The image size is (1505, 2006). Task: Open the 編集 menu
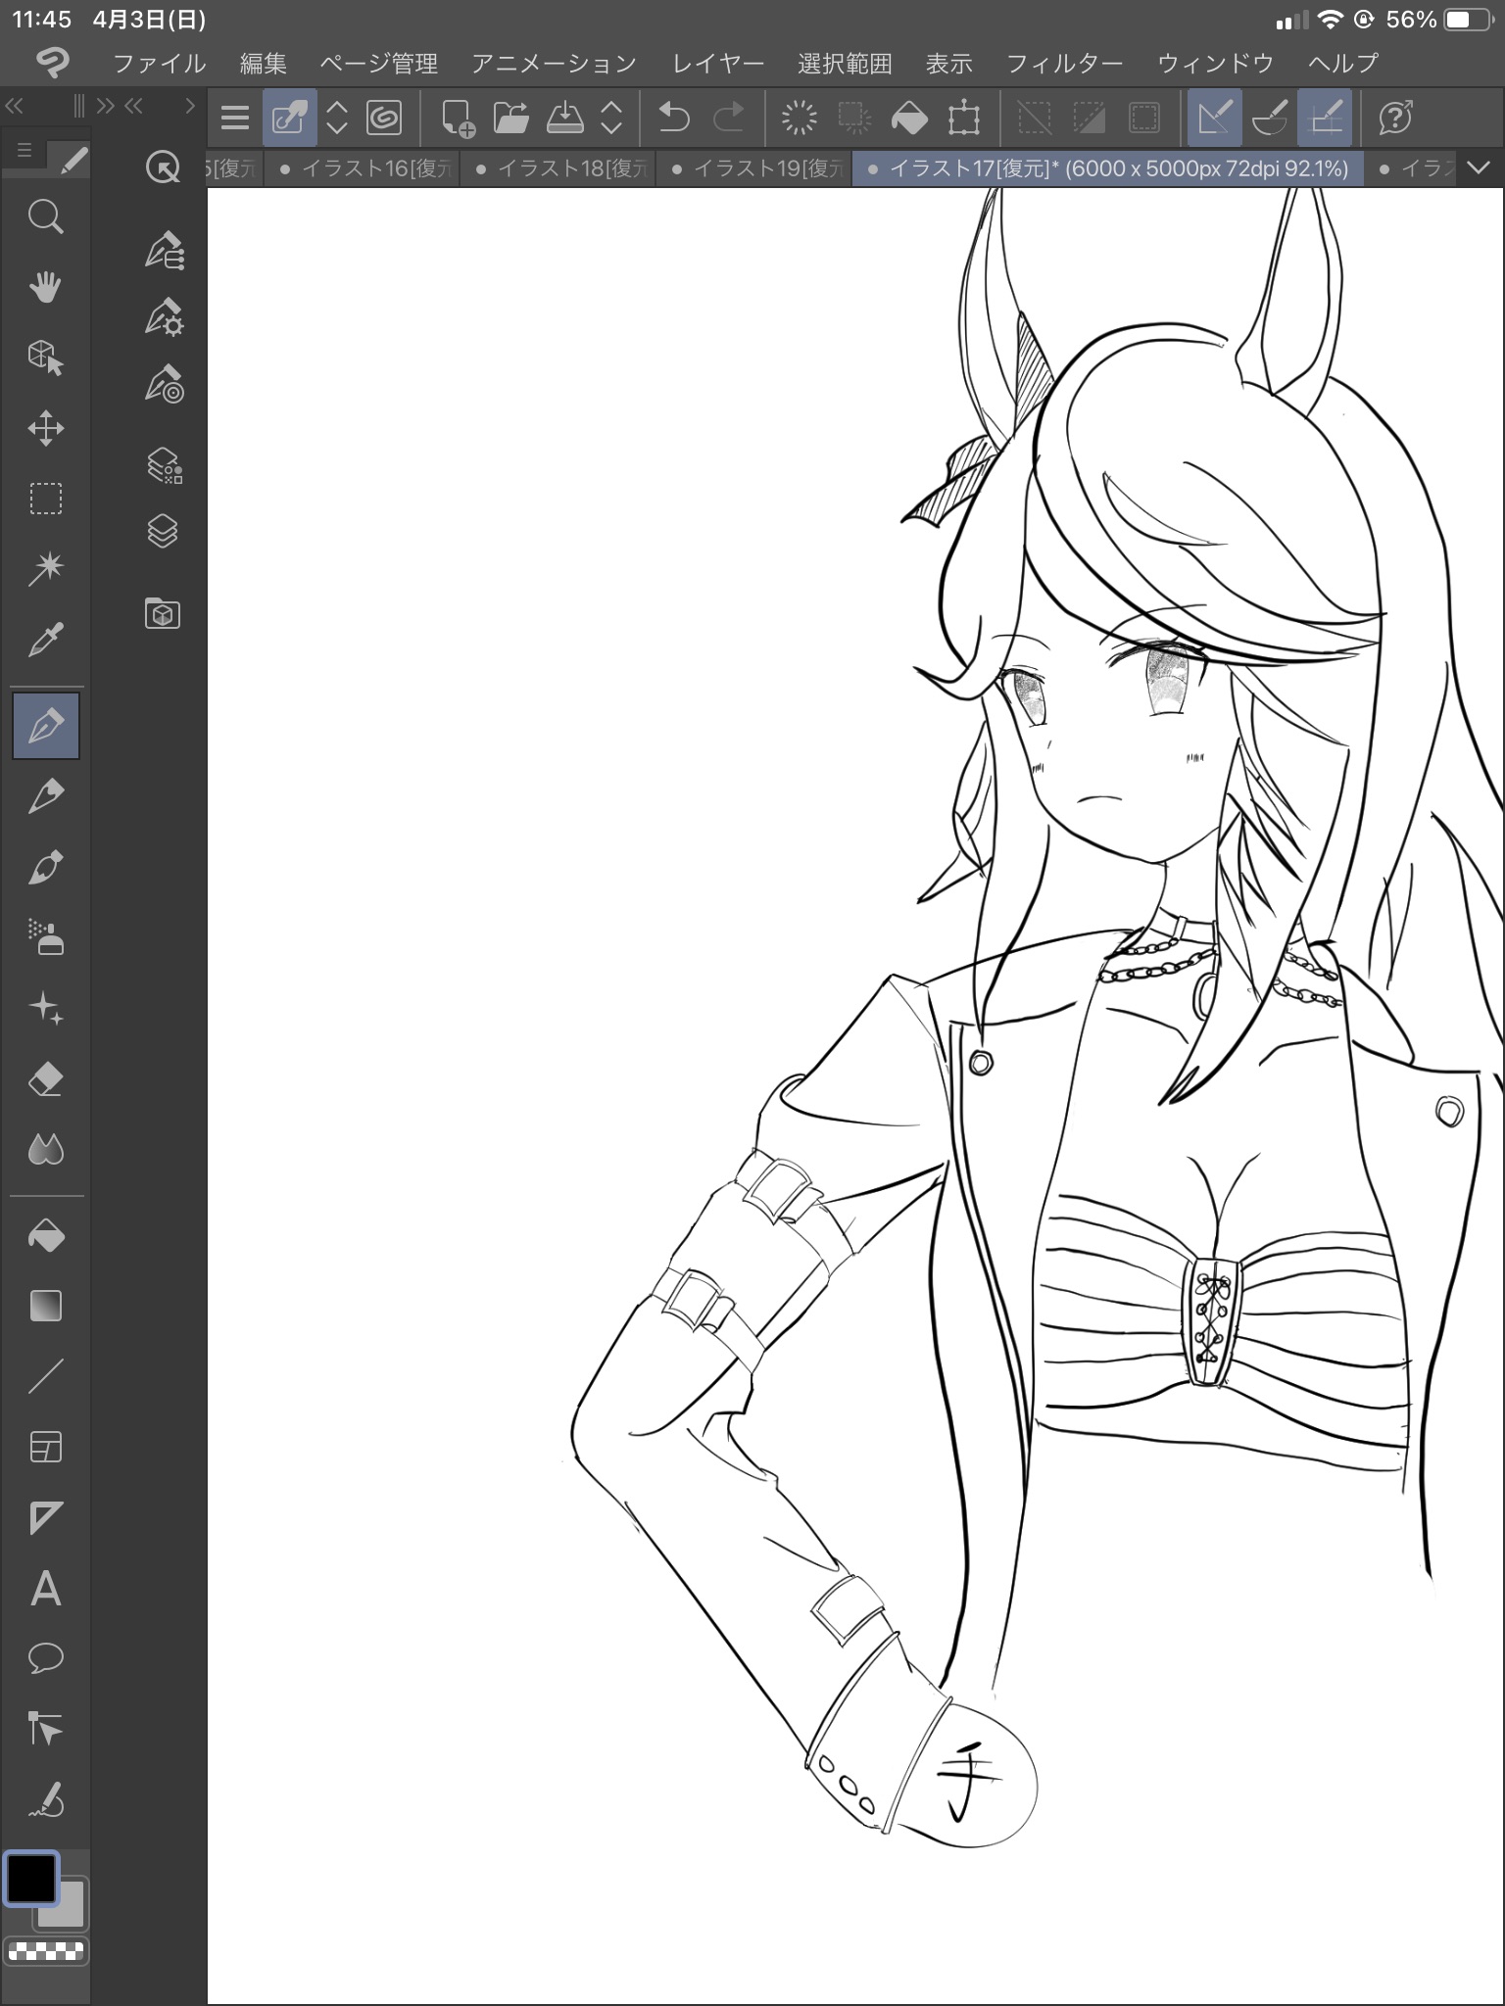click(x=263, y=64)
